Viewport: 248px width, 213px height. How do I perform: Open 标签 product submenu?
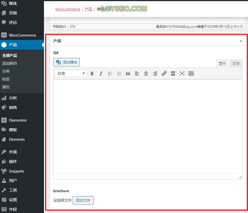click(6, 79)
